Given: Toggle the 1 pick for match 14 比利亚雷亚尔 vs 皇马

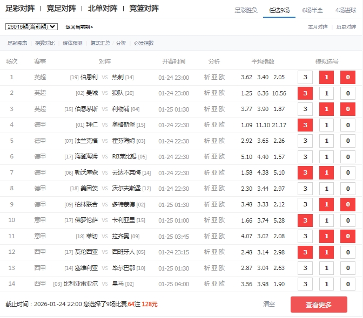Looking at the screenshot, I should click(326, 284).
